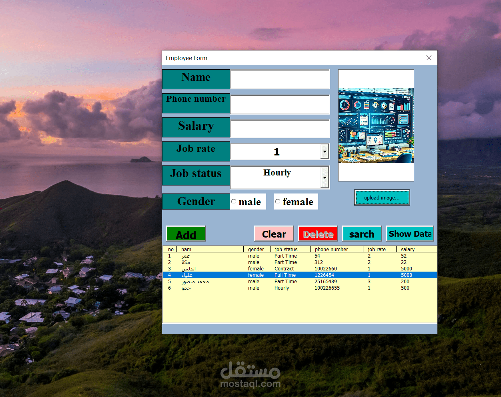The width and height of the screenshot is (501, 397).
Task: Click the employee dashboard image preview
Action: [376, 125]
